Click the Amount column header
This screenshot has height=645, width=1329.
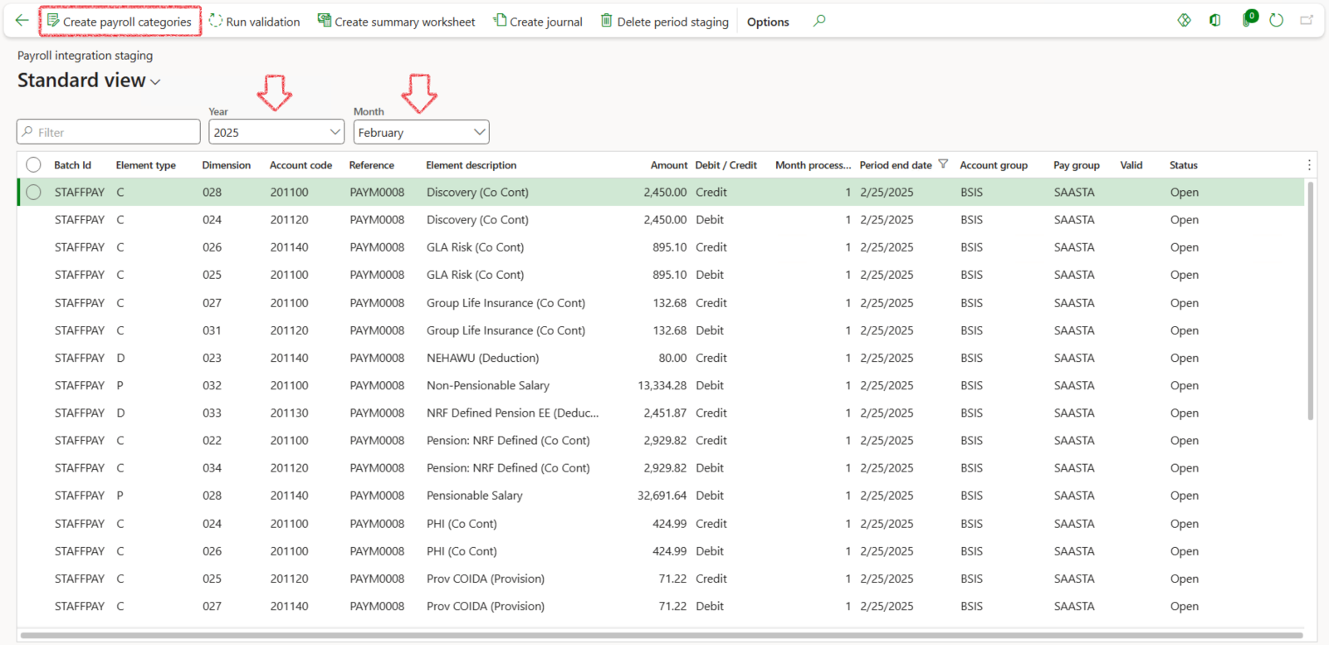tap(669, 165)
